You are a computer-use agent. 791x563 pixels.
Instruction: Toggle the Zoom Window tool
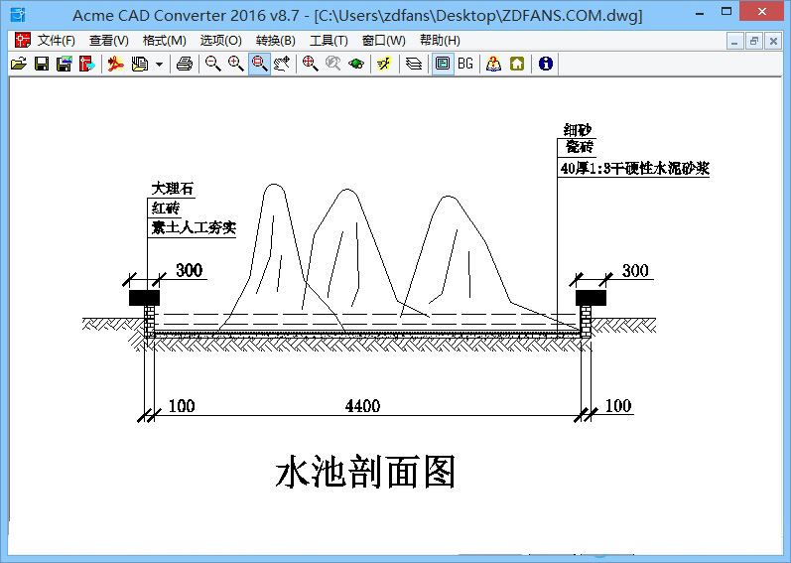pyautogui.click(x=259, y=64)
